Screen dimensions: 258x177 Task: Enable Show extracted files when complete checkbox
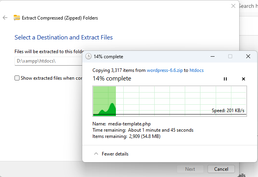17,78
